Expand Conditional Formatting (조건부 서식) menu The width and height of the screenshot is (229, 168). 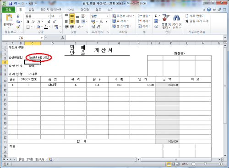pos(123,16)
